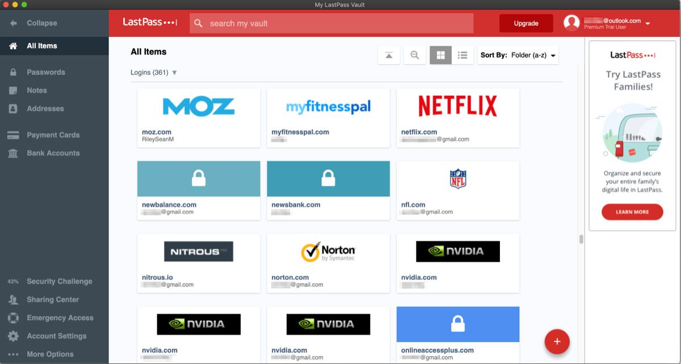The height and width of the screenshot is (364, 681).
Task: Select Addresses in the sidebar
Action: click(x=44, y=108)
